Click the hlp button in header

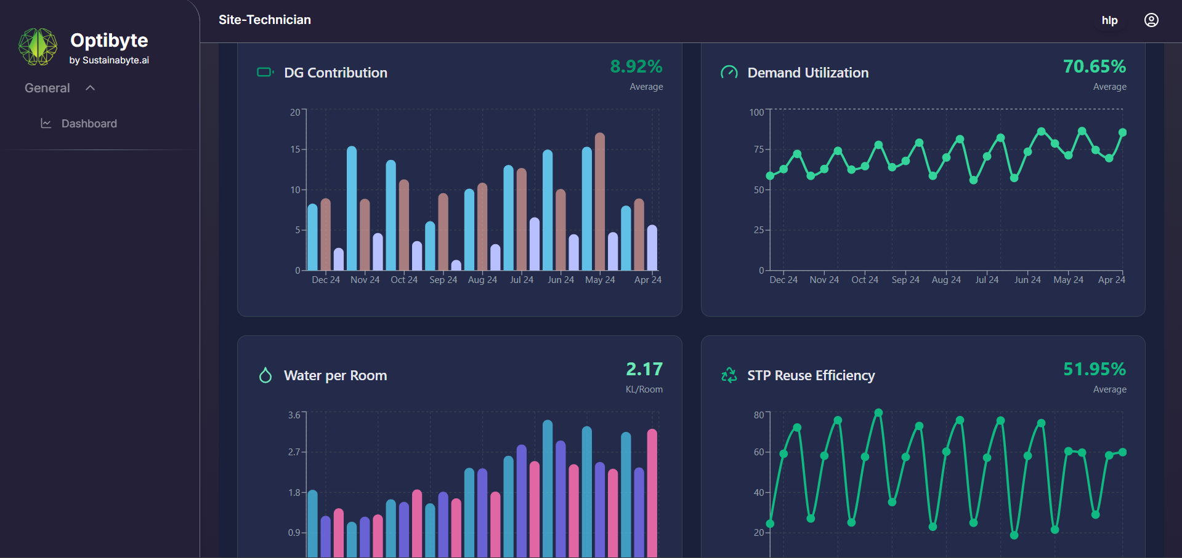[1109, 20]
